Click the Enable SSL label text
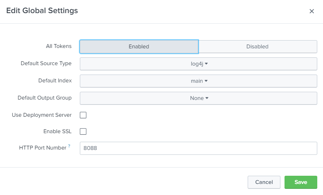The height and width of the screenshot is (195, 323). pos(57,132)
